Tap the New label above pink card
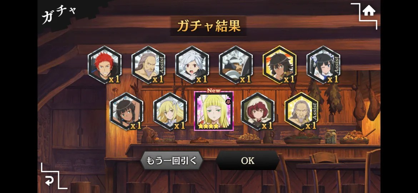This screenshot has height=193, width=418. click(214, 91)
